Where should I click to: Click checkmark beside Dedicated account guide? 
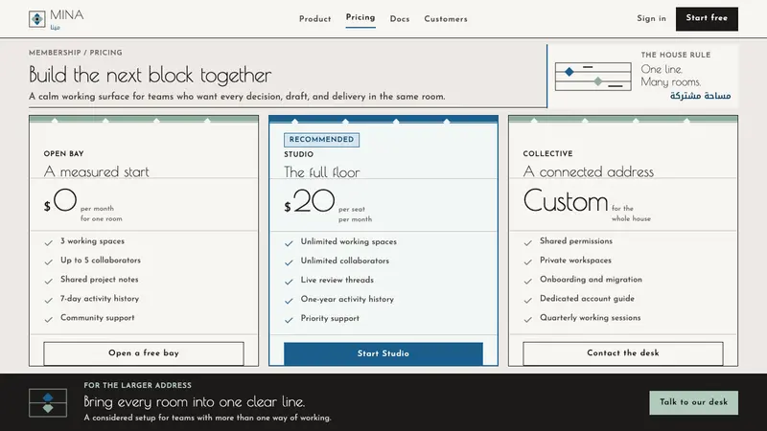click(528, 300)
